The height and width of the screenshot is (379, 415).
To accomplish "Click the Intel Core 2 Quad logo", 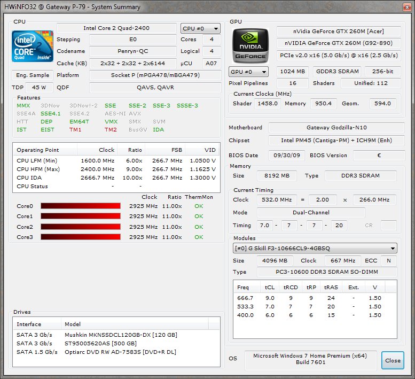I will tap(33, 47).
